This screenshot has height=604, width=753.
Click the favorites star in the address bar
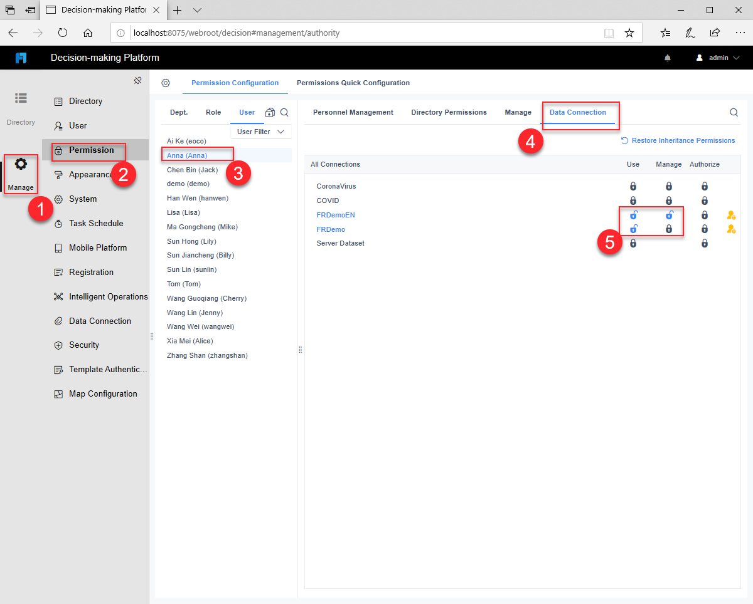pyautogui.click(x=629, y=33)
